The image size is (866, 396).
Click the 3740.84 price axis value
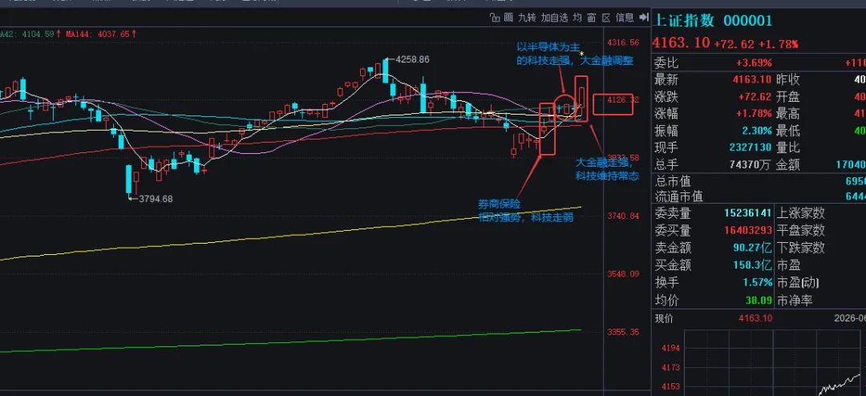(x=623, y=216)
